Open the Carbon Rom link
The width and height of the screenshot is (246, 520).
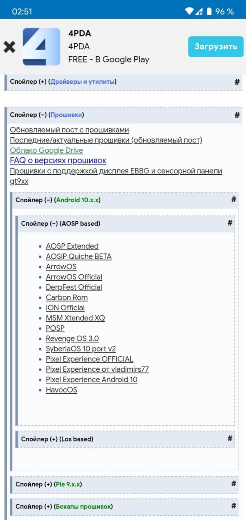[67, 297]
